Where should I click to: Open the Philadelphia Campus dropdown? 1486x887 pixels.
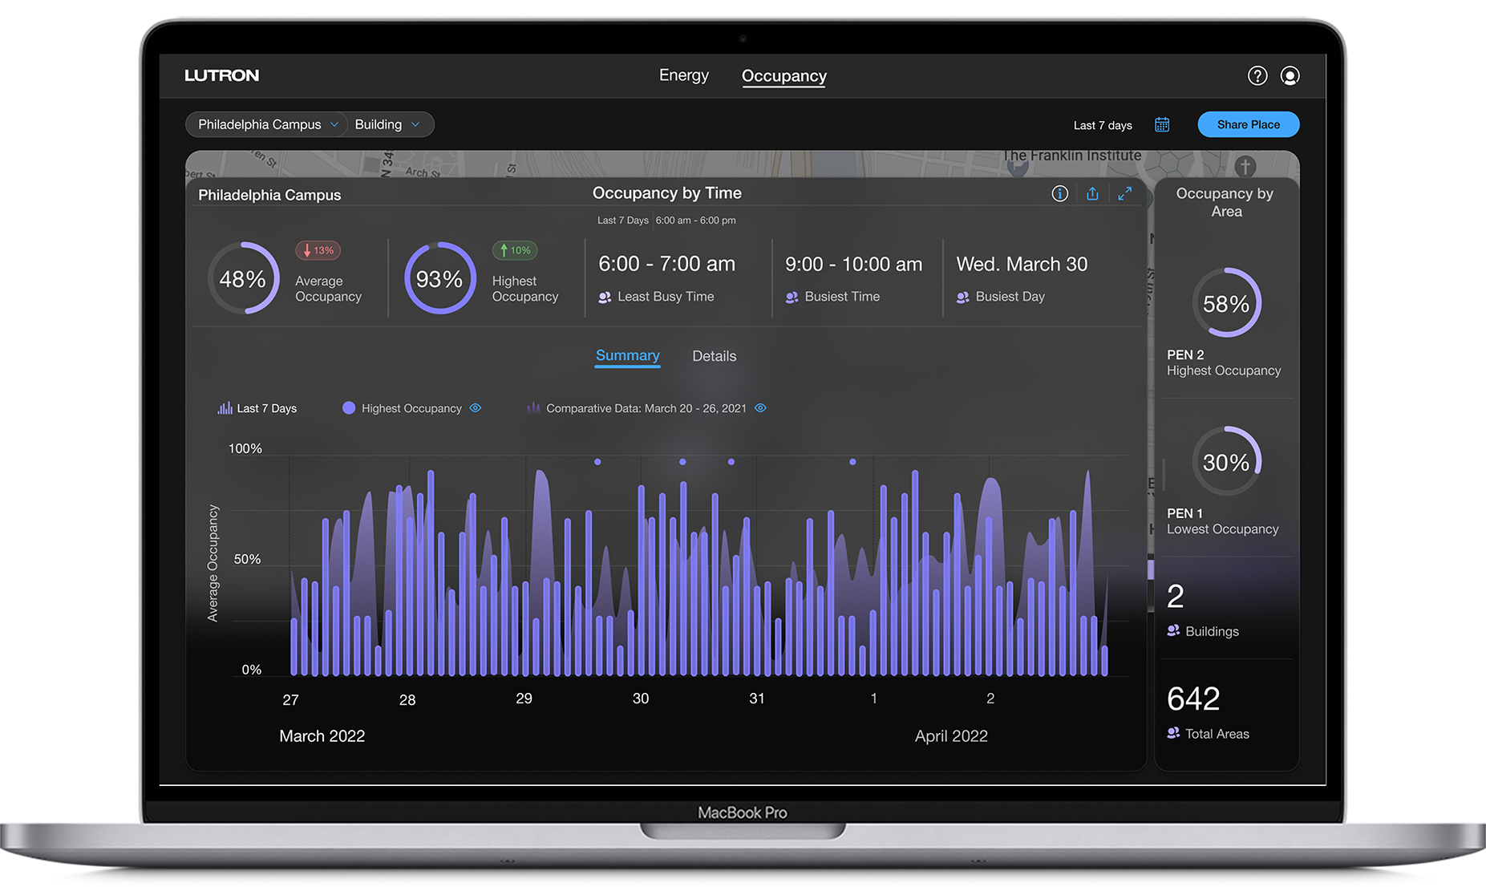[267, 124]
